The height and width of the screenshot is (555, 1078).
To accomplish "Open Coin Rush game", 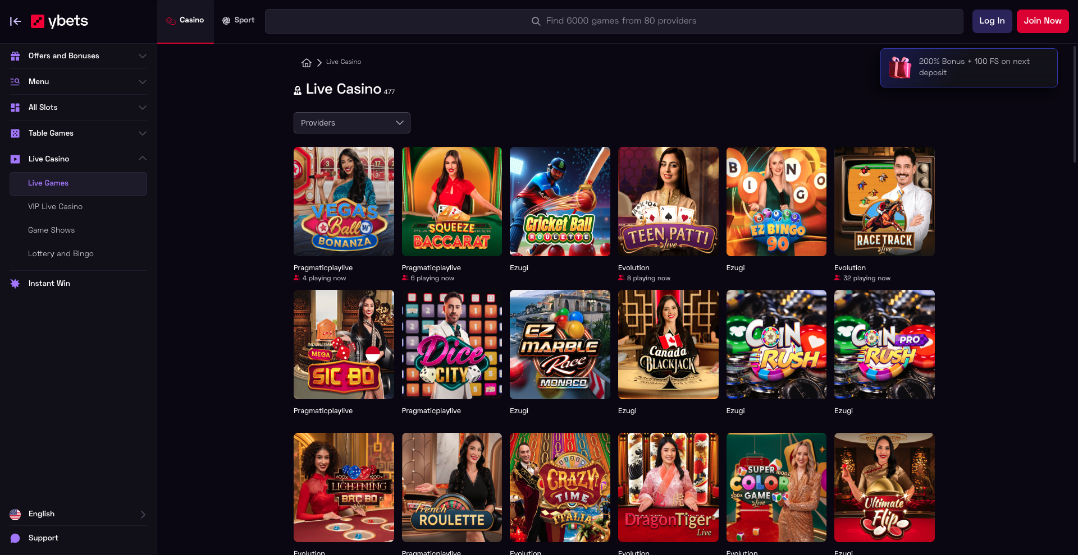I will click(776, 345).
